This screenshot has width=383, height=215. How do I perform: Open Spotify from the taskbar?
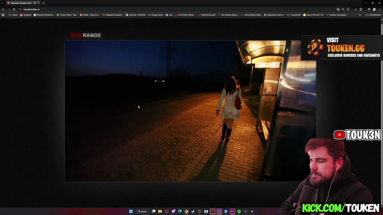point(239,211)
